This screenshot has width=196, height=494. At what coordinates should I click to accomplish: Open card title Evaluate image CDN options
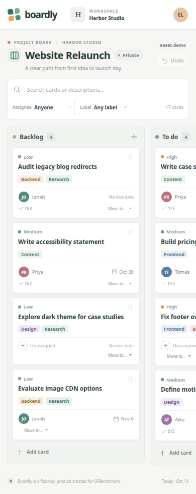pos(60,389)
